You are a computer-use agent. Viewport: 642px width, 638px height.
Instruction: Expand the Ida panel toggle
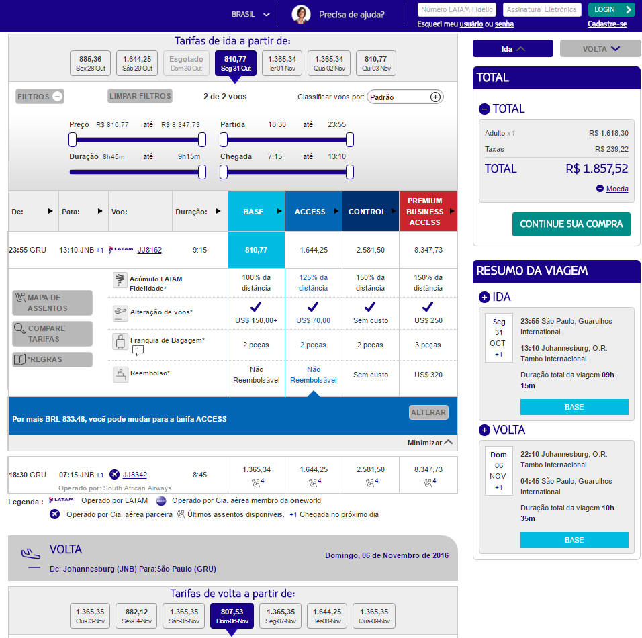click(x=512, y=49)
